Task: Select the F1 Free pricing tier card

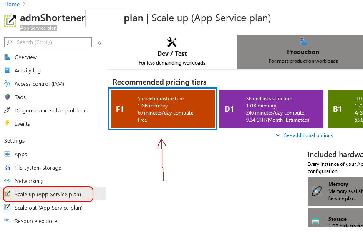Action: pos(162,109)
